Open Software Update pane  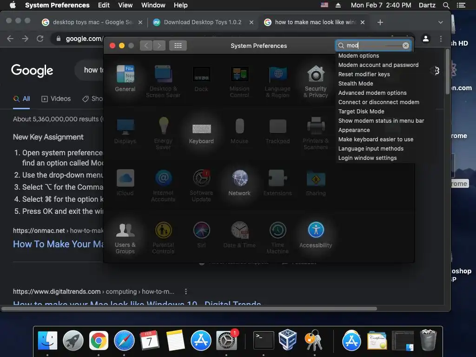tap(201, 186)
